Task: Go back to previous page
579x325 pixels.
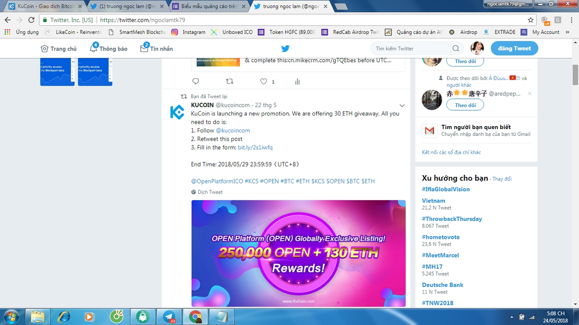Action: (7, 20)
